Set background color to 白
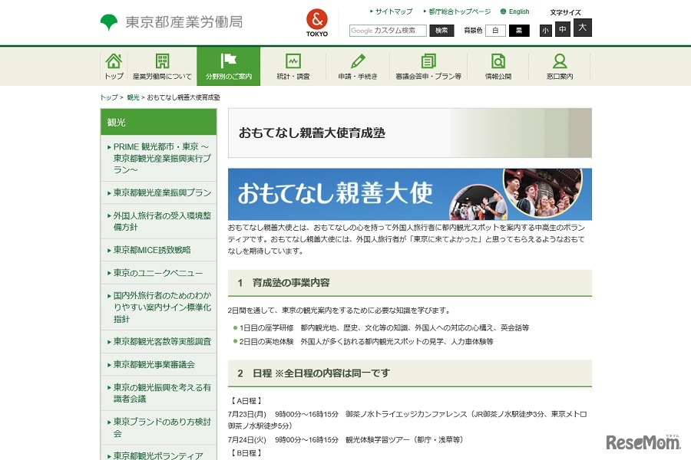Viewport: 691px width, 460px height. [x=494, y=31]
